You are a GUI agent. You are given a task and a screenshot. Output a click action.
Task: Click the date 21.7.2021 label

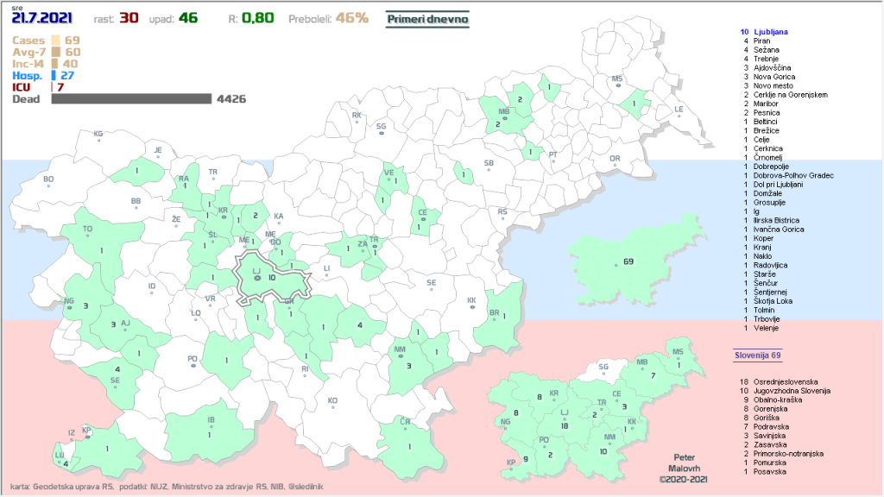(x=42, y=18)
